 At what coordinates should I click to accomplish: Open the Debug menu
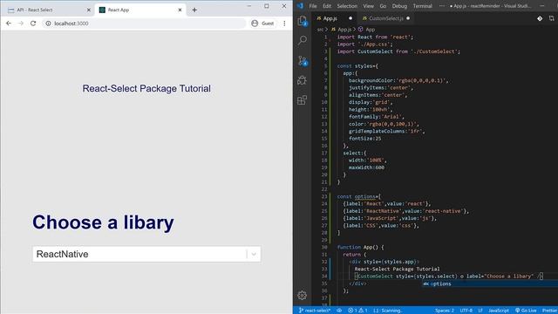point(399,6)
